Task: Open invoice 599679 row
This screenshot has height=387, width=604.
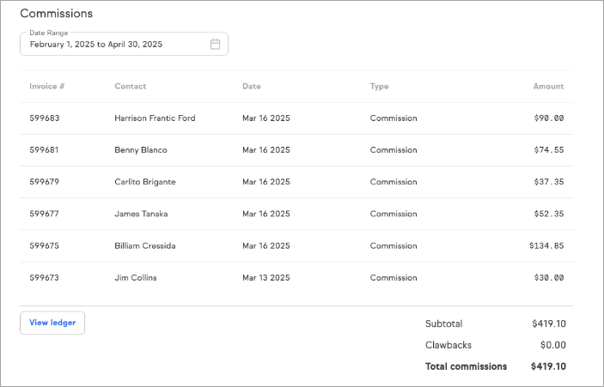Action: pos(45,182)
